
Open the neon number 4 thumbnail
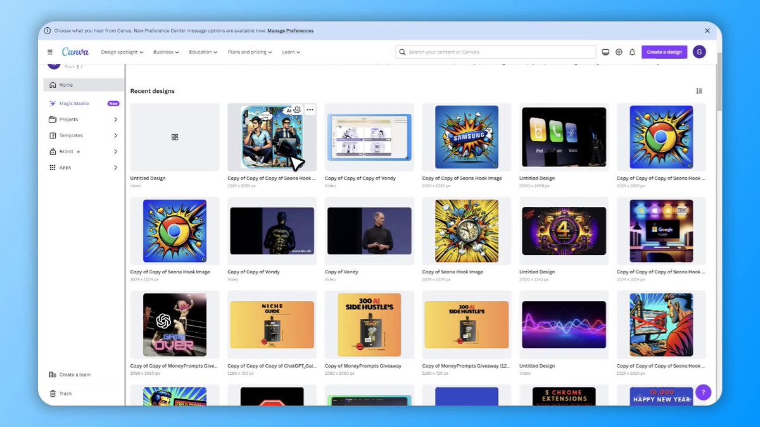(564, 231)
